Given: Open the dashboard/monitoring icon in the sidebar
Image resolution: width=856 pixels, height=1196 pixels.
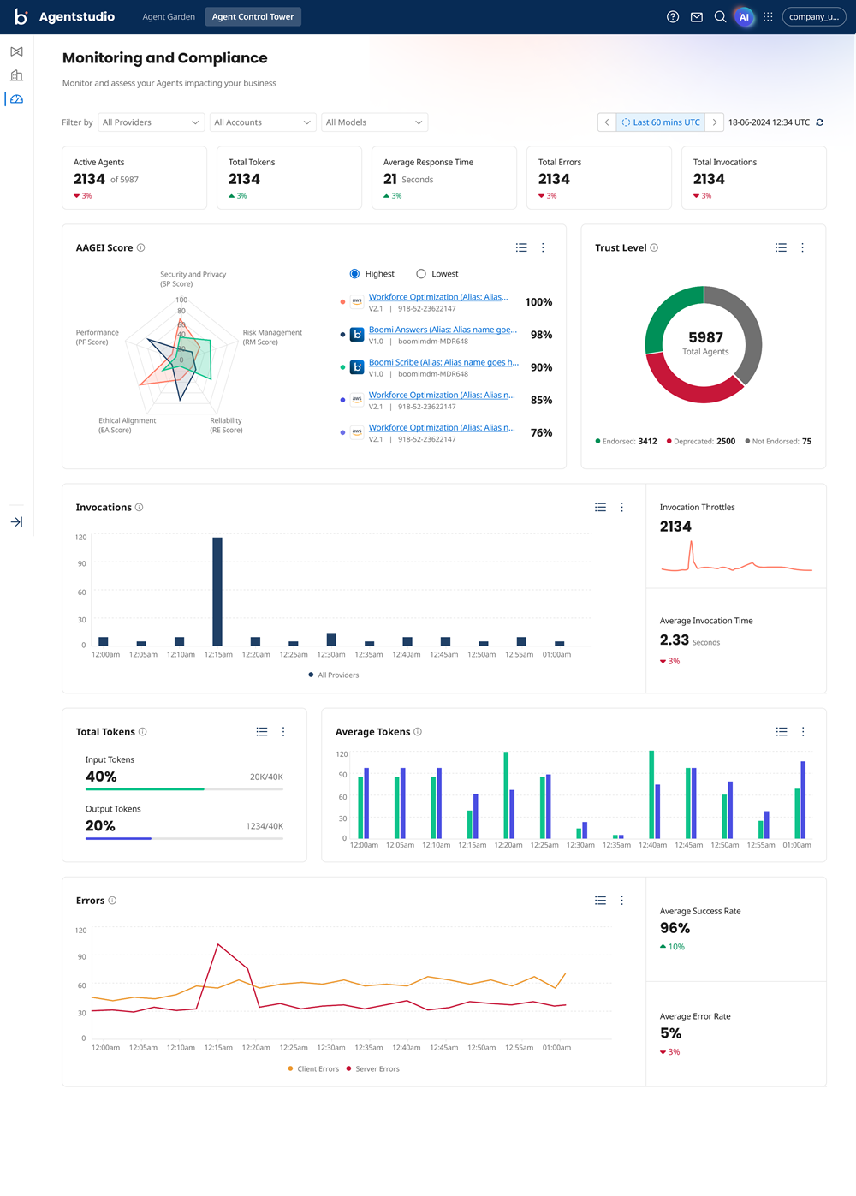Looking at the screenshot, I should coord(16,98).
